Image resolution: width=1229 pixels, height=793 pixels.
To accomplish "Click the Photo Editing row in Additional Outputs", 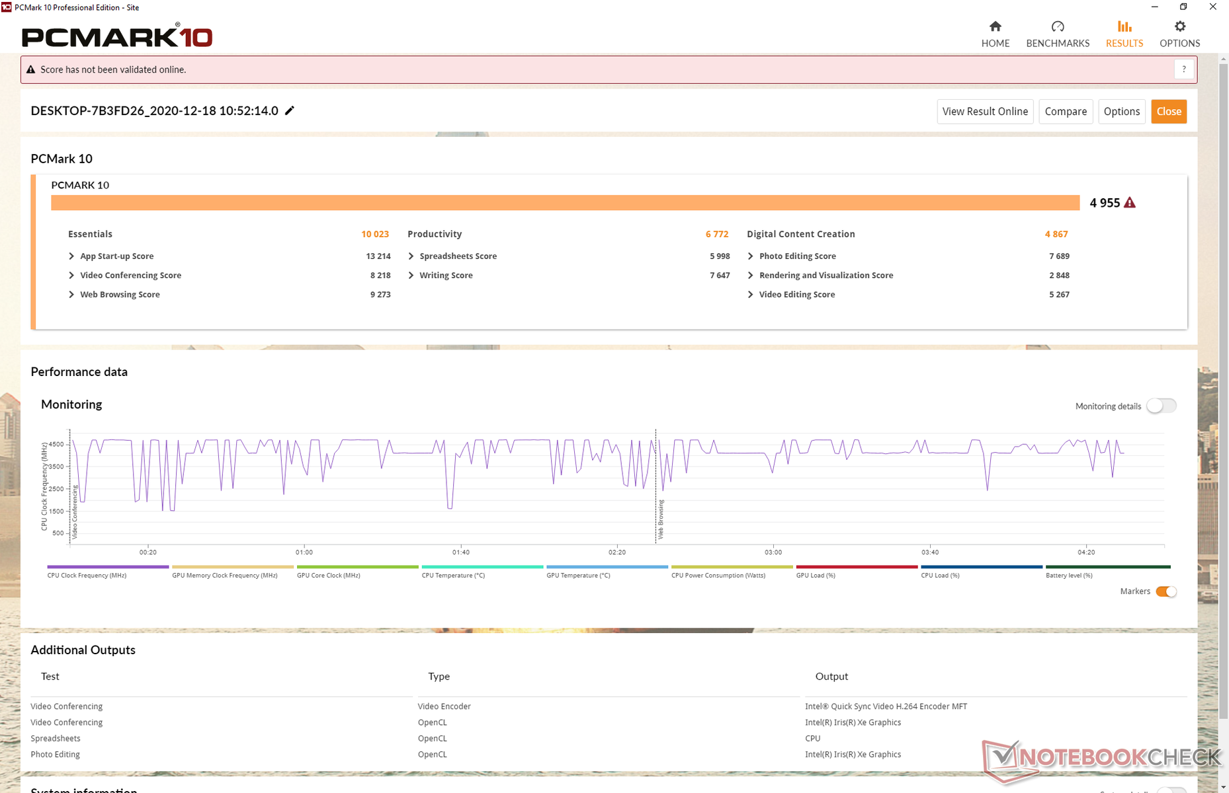I will tap(609, 754).
